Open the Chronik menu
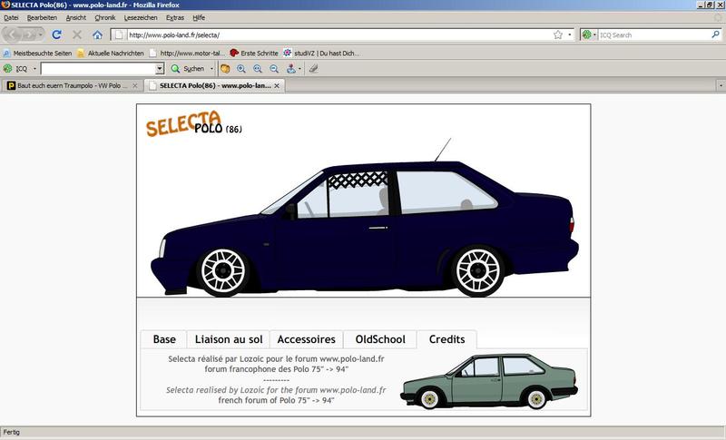The image size is (726, 440). (105, 17)
